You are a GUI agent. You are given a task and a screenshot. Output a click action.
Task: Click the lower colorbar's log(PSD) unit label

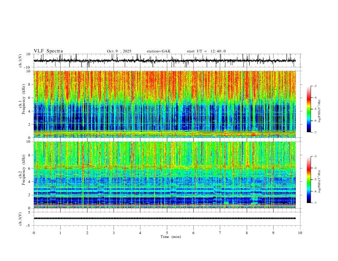320,181
